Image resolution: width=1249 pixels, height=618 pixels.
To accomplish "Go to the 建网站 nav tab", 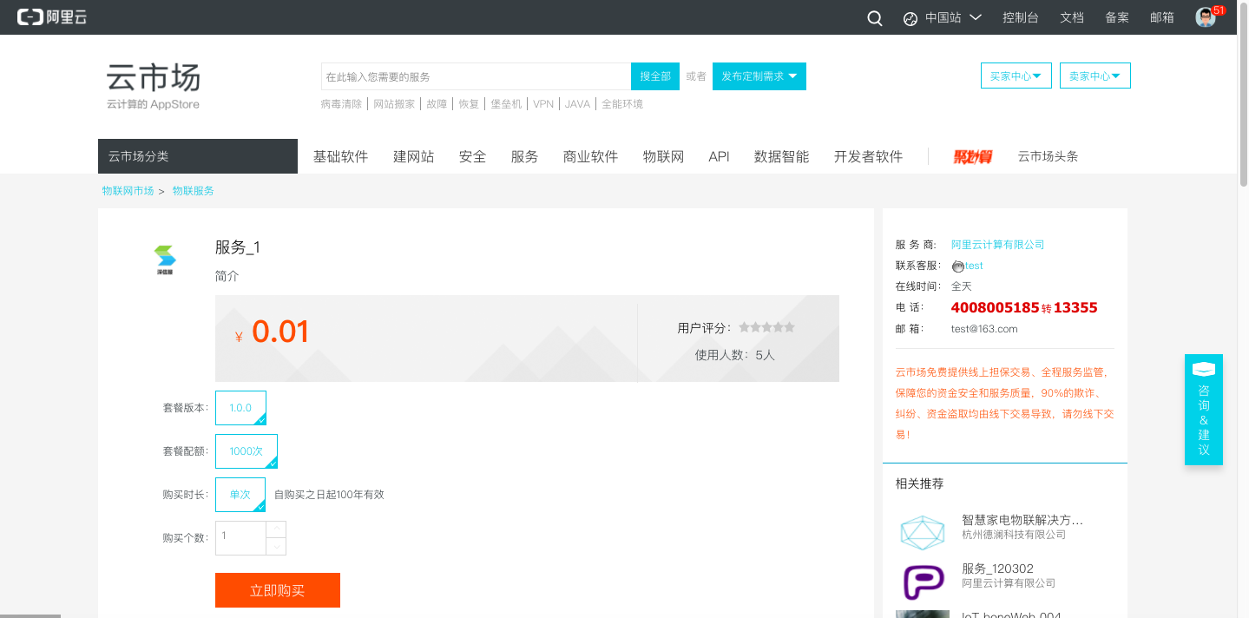I will pyautogui.click(x=414, y=156).
